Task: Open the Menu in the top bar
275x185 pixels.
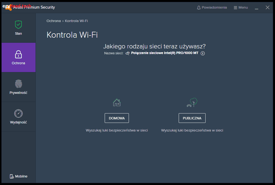Action: point(241,7)
